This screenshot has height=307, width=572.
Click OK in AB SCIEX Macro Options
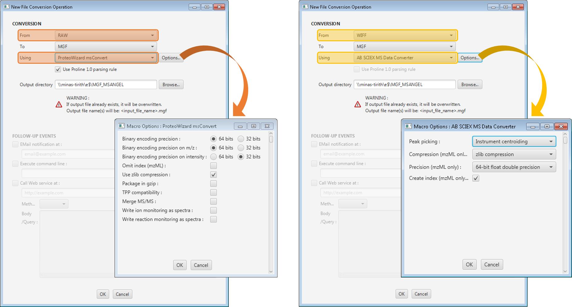tap(469, 265)
